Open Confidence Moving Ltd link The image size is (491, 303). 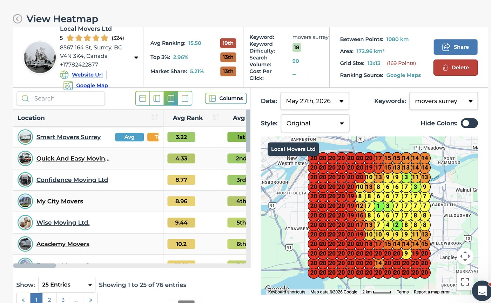tap(72, 180)
